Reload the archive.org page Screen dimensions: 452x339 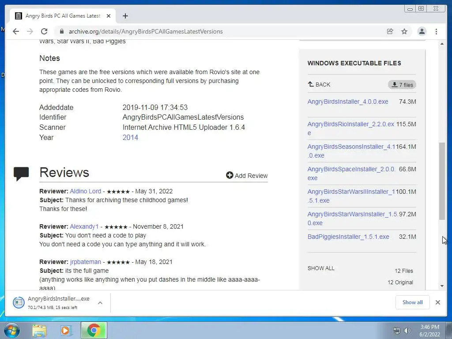[44, 31]
